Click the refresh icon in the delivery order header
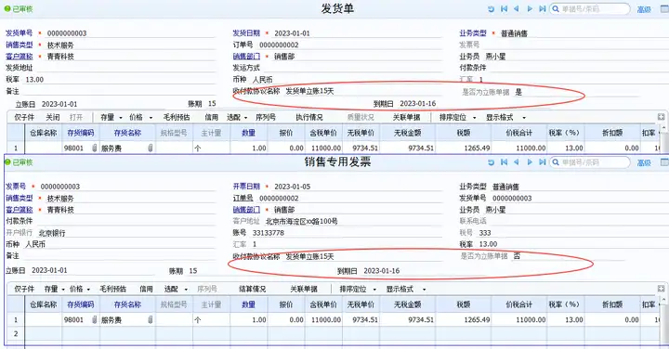The height and width of the screenshot is (349, 669). coord(492,9)
